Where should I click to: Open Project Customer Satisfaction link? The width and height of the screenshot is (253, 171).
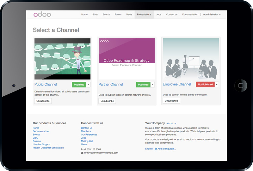point(48,148)
